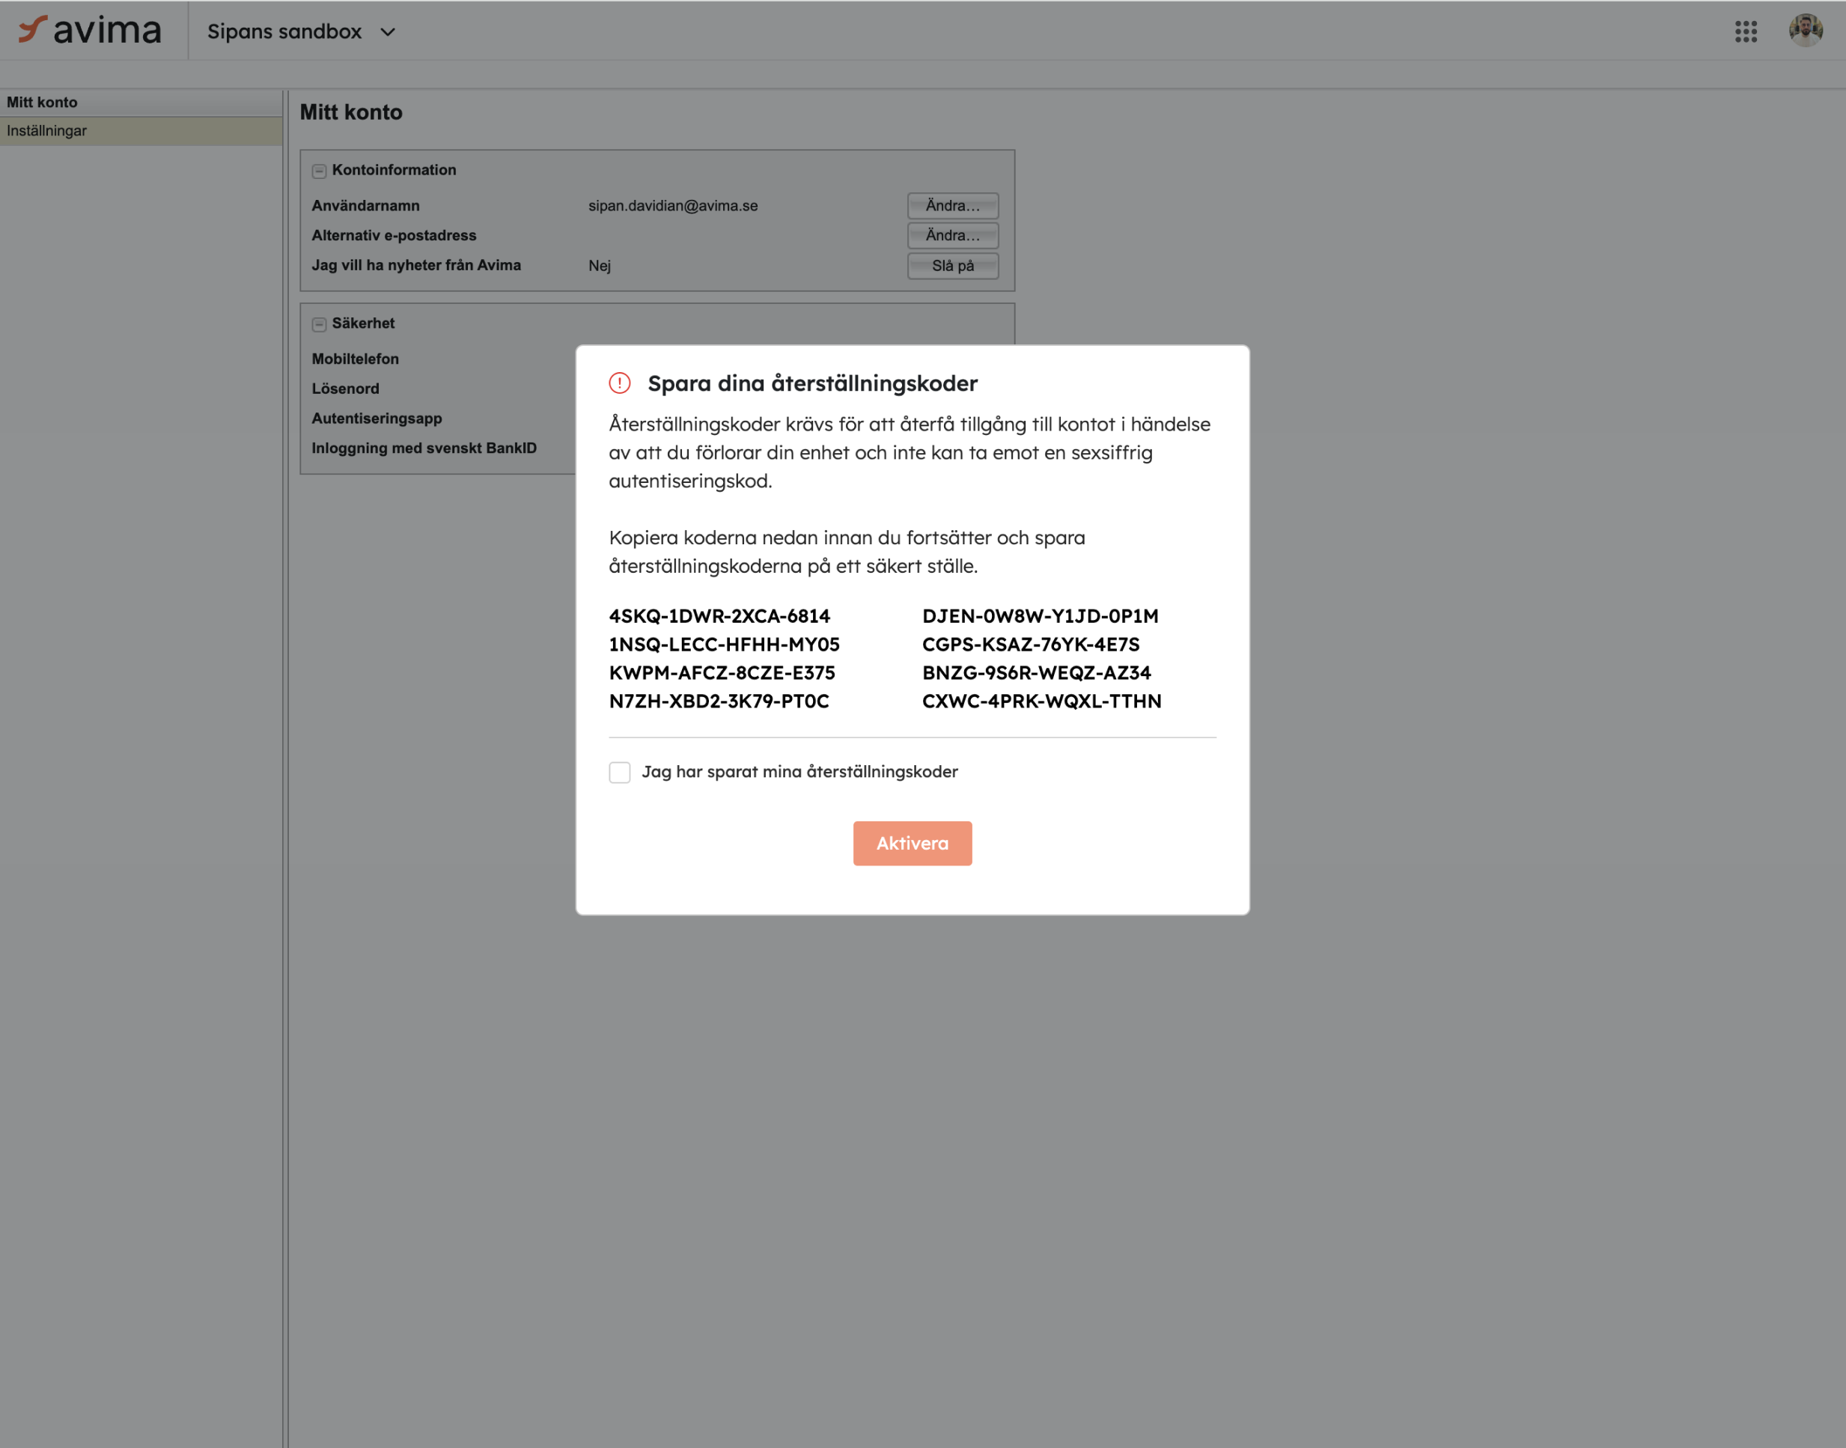Click the Avima logo
The height and width of the screenshot is (1448, 1846).
[90, 31]
